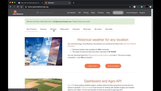This screenshot has height=91, width=161.
Task: Click the padlock site info icon
Action: pyautogui.click(x=26, y=7)
